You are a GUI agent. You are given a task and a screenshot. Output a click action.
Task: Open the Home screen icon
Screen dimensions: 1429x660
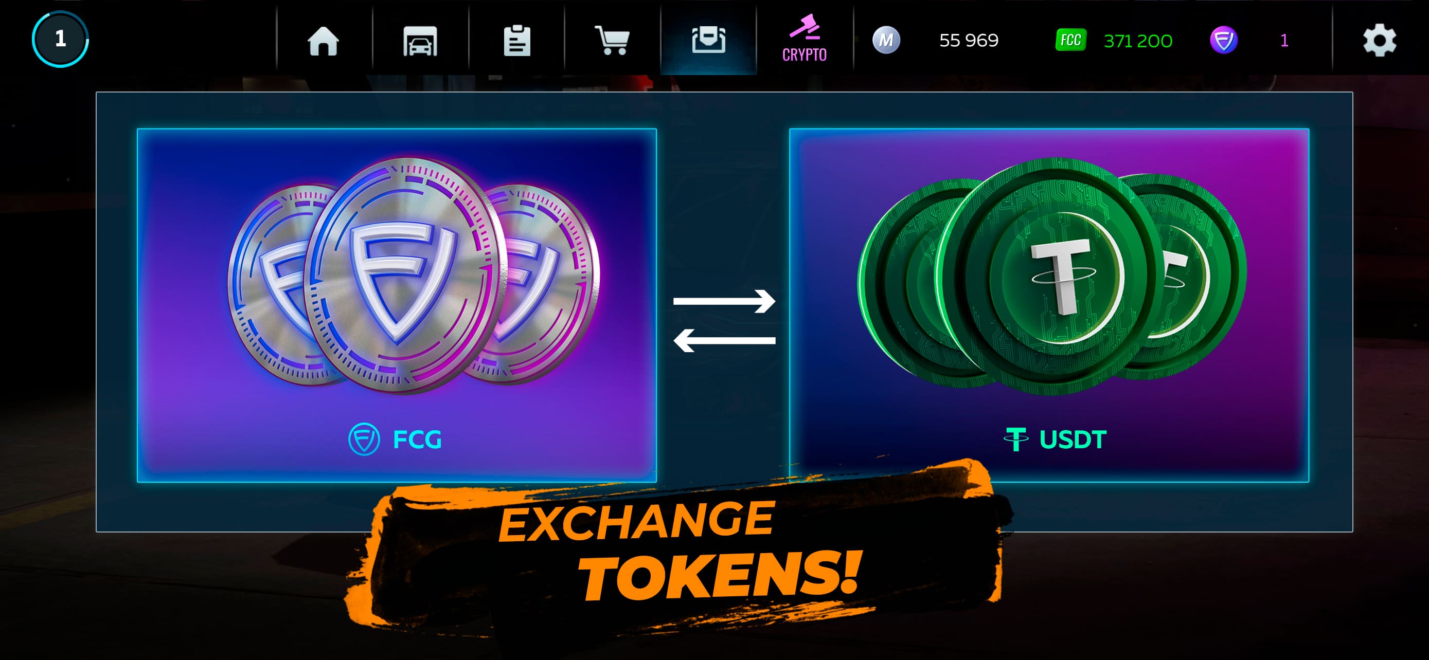point(324,41)
